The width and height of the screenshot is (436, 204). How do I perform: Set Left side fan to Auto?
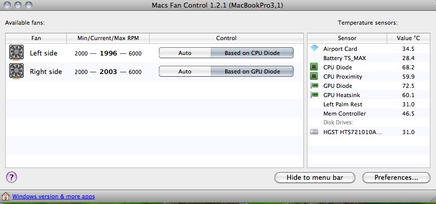(185, 53)
